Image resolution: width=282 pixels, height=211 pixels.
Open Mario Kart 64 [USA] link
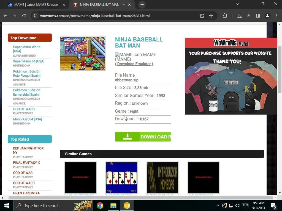click(27, 119)
